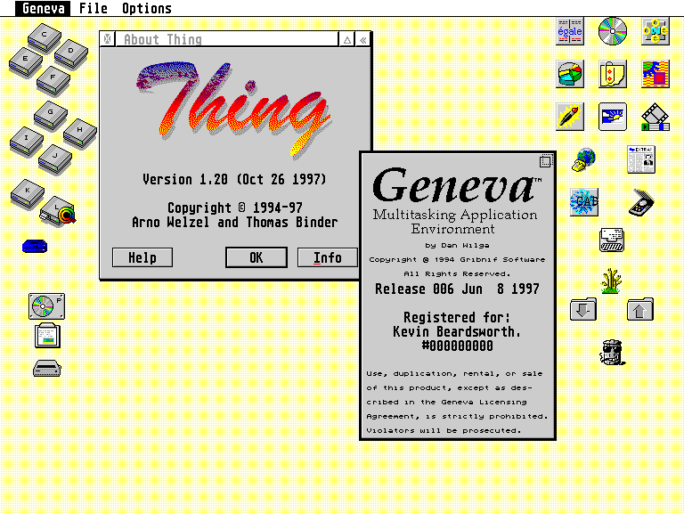Close the About Thing window

pyautogui.click(x=107, y=39)
